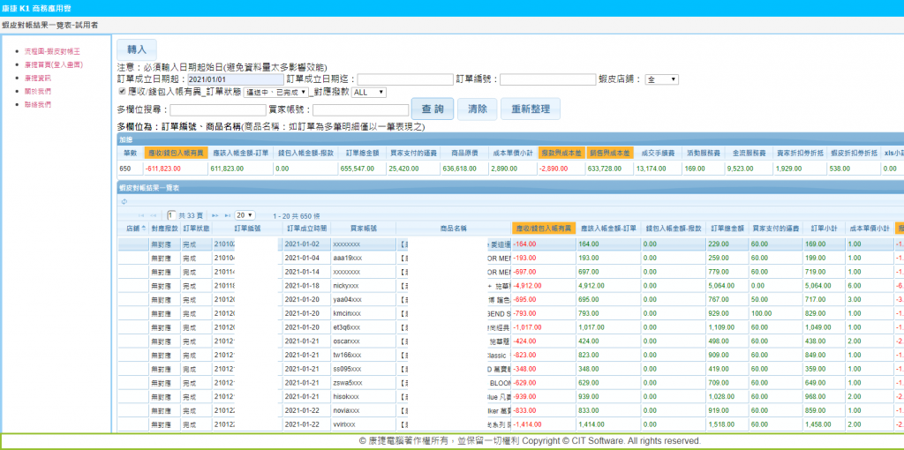Click the grid refresh icon
The width and height of the screenshot is (904, 450).
point(124,201)
